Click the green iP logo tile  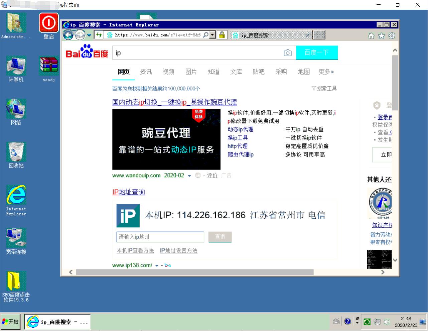click(x=128, y=216)
